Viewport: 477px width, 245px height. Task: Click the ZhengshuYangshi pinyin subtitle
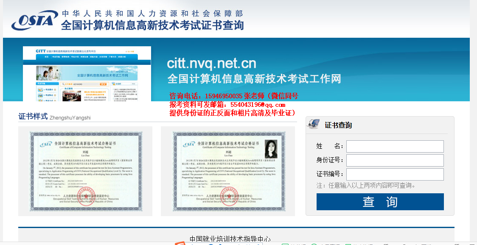[70, 118]
